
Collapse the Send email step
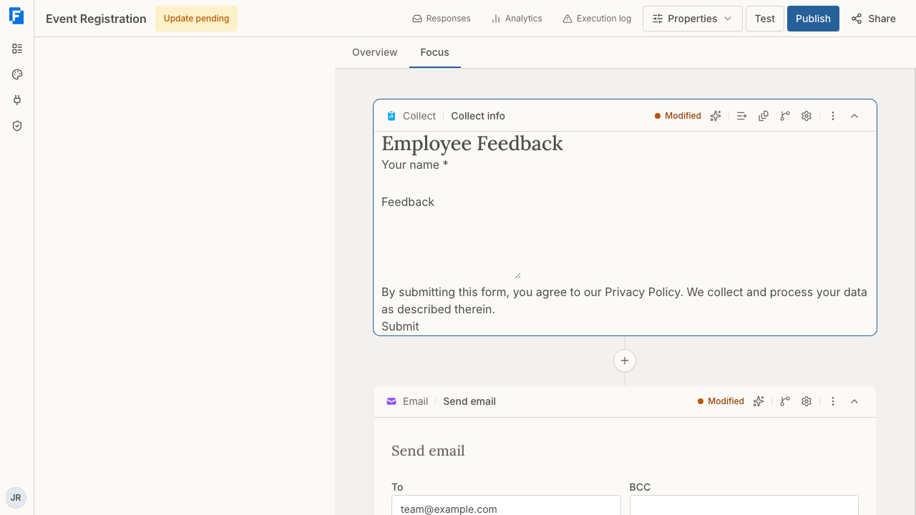pos(854,401)
